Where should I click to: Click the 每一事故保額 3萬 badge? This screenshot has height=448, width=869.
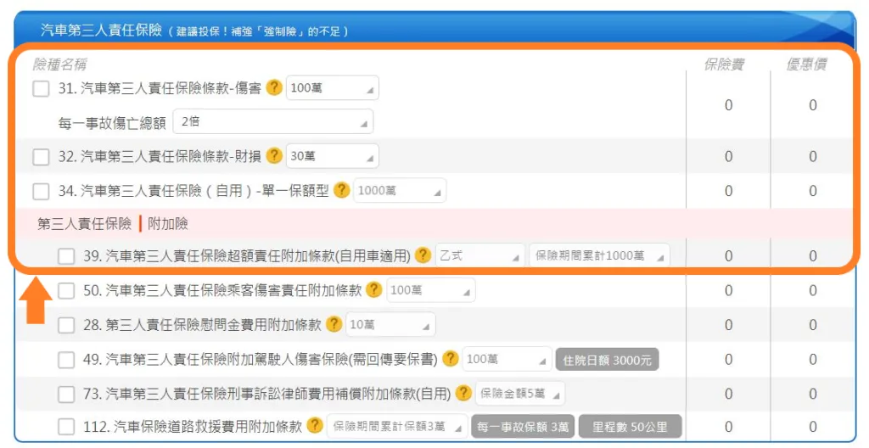coord(523,427)
